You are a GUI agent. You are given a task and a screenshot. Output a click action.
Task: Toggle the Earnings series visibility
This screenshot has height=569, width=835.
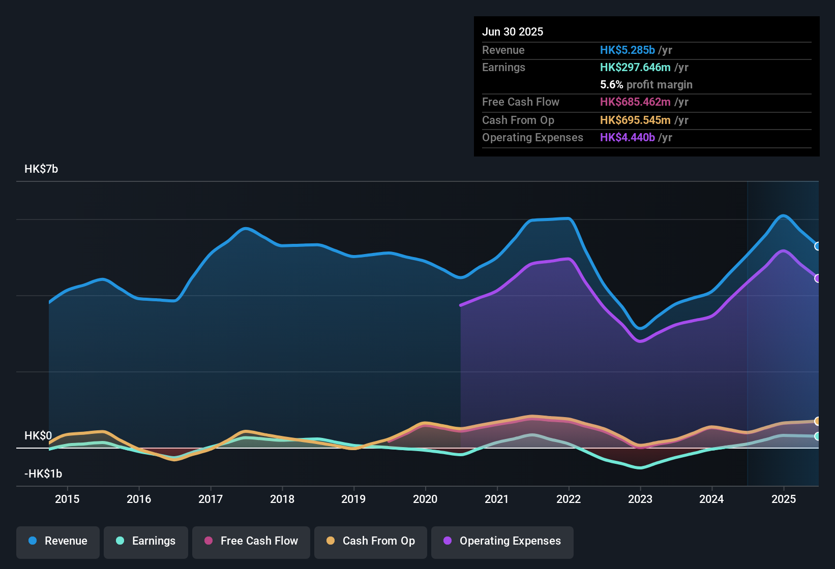(x=145, y=542)
